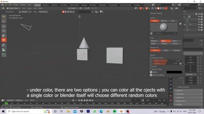Open the timeline Playback dropdown
The width and height of the screenshot is (204, 114).
[11, 100]
